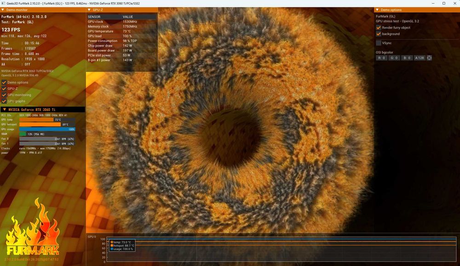This screenshot has width=460, height=266.
Task: Select the GPU temperature sensor row label
Action: pos(100,31)
